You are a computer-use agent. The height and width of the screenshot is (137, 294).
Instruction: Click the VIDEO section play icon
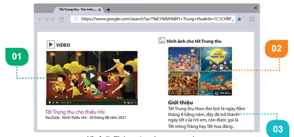tap(51, 45)
